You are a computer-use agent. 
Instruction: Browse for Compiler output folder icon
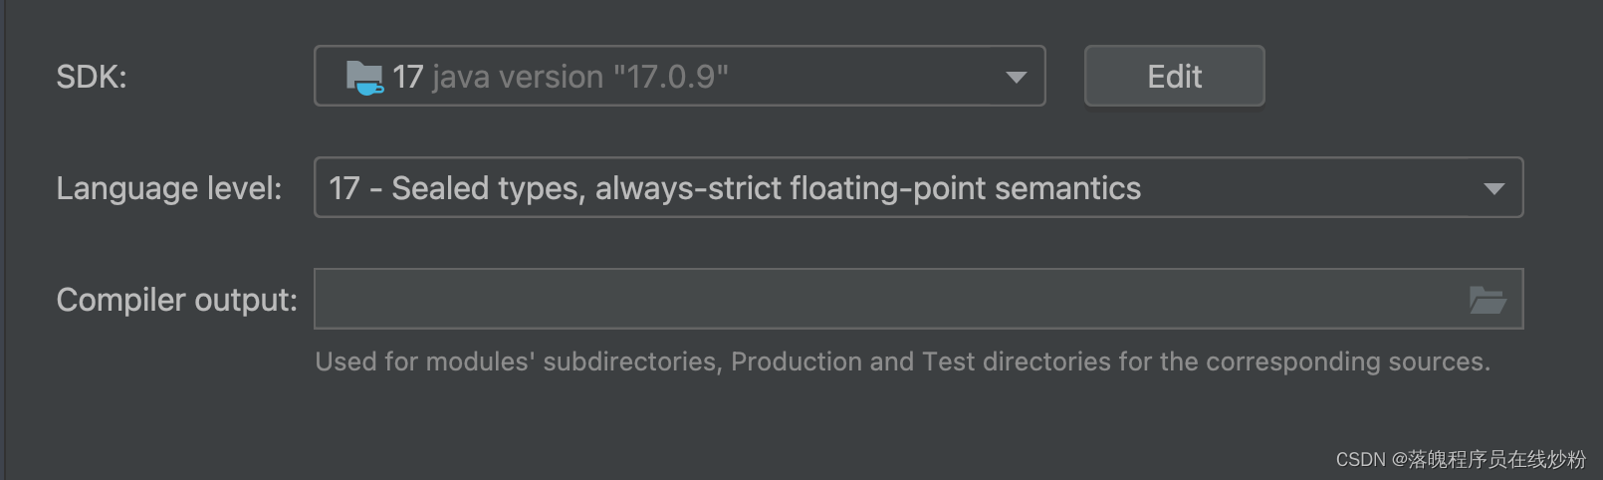(x=1488, y=300)
